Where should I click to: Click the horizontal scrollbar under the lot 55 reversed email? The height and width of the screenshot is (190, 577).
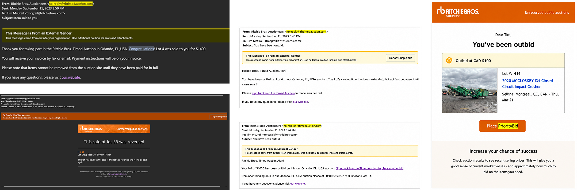pyautogui.click(x=112, y=186)
